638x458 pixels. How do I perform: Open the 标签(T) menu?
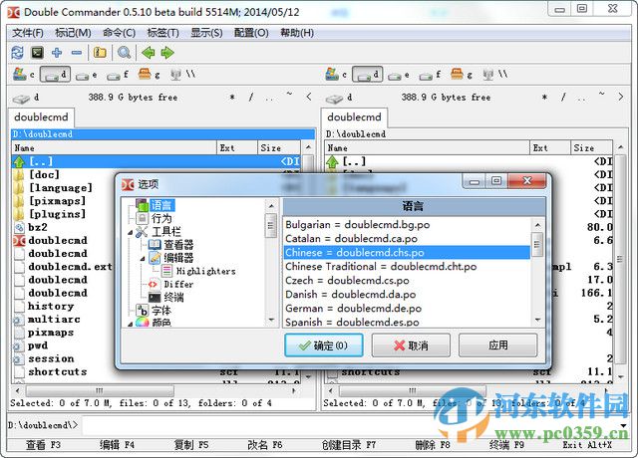coord(162,33)
